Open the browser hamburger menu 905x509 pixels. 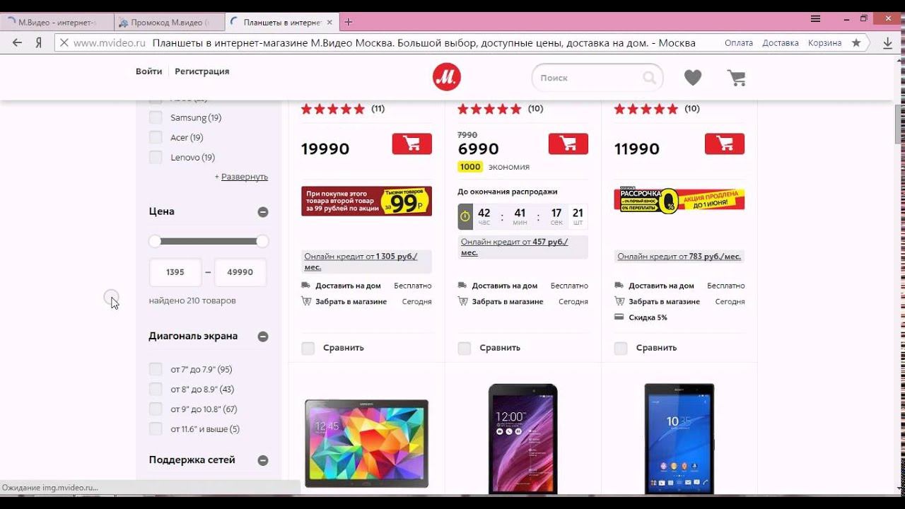click(816, 19)
